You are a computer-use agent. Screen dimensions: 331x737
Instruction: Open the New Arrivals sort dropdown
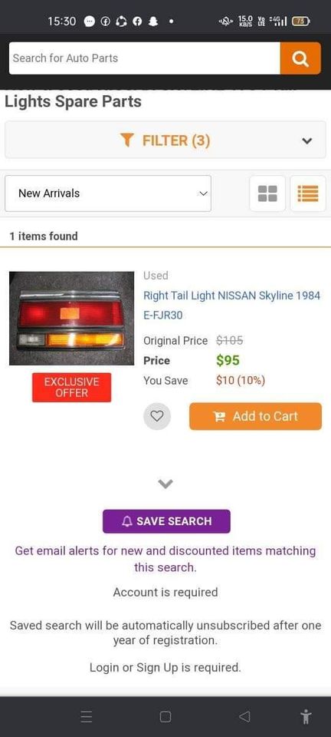click(108, 193)
